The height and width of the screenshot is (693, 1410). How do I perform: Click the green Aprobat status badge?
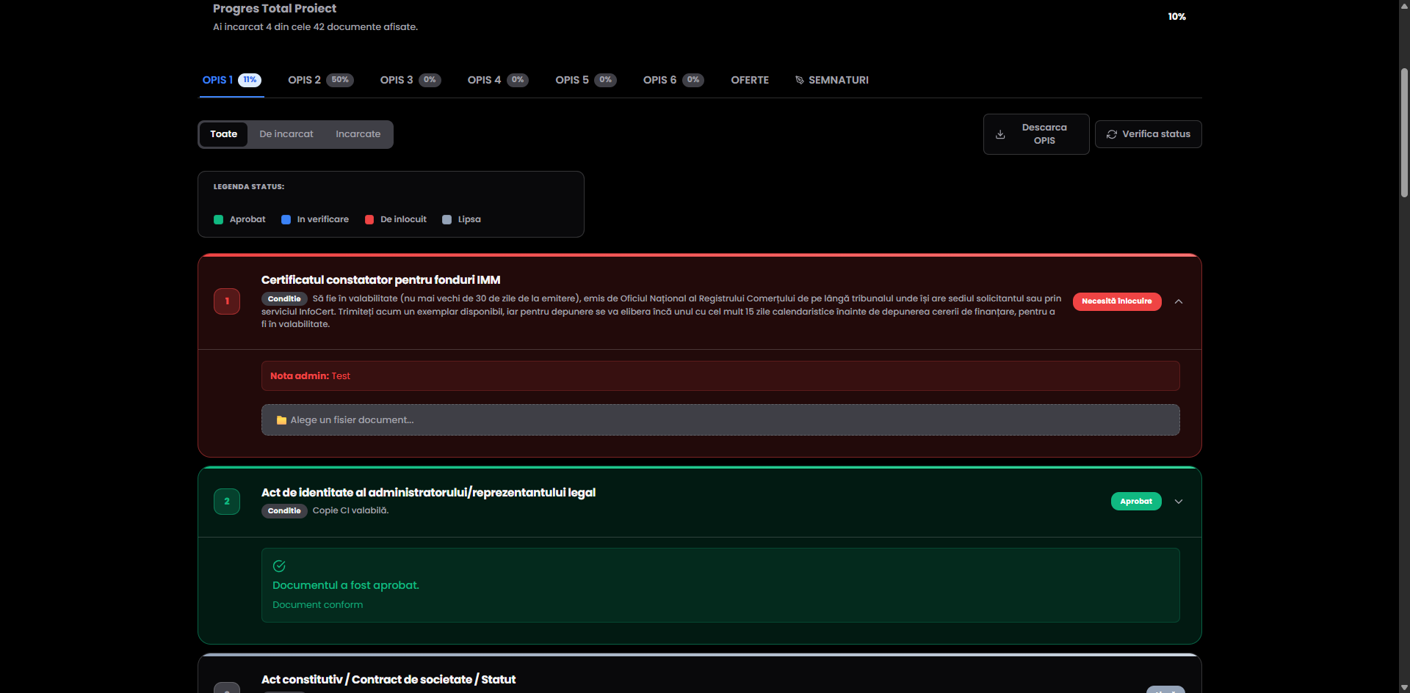click(x=1136, y=502)
